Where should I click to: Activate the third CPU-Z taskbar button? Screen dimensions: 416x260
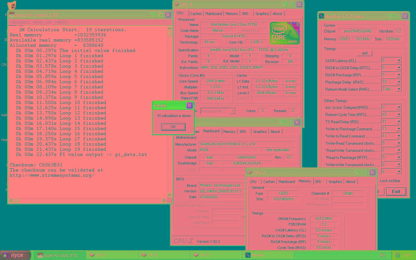point(216,255)
